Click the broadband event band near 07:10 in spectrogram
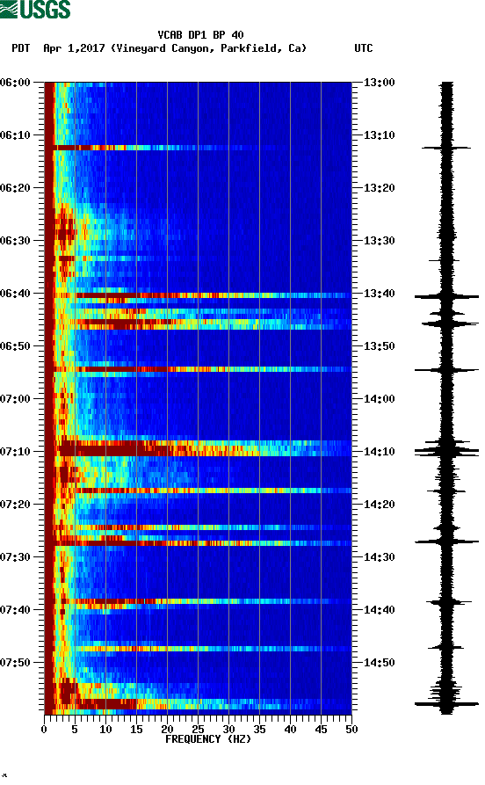The image size is (485, 785). click(198, 448)
